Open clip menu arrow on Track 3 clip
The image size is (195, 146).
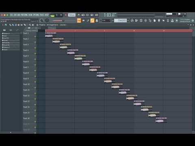coord(61,45)
